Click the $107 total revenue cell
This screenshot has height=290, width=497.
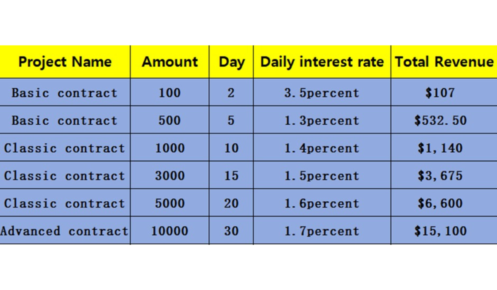point(440,92)
